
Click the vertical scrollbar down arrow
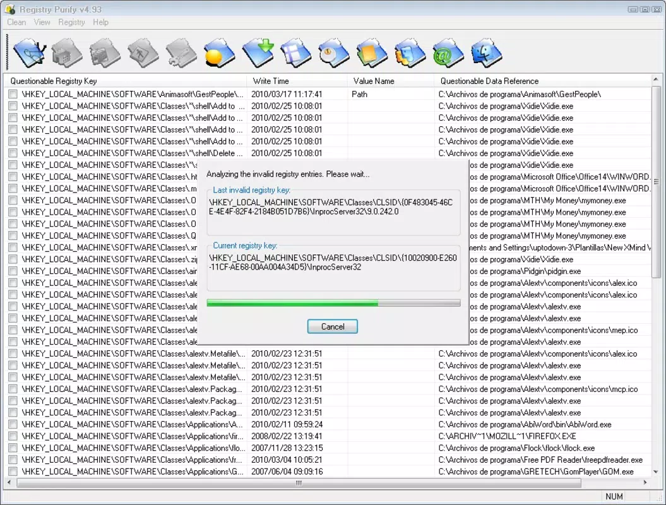click(656, 472)
